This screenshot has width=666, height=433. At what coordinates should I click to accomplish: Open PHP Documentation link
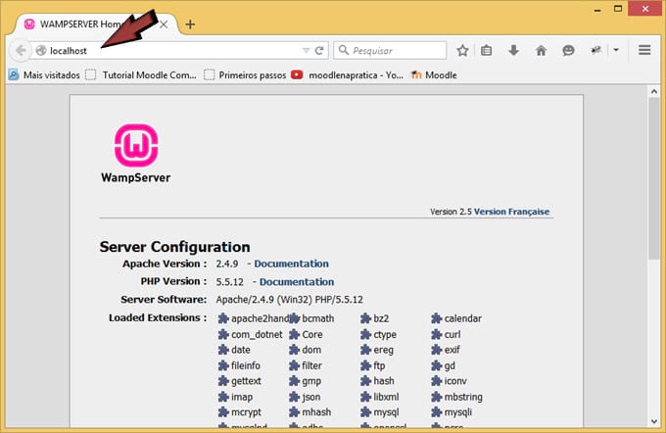point(297,282)
